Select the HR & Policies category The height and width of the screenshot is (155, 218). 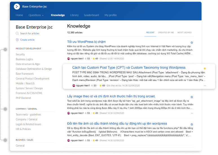pyautogui.click(x=23, y=129)
